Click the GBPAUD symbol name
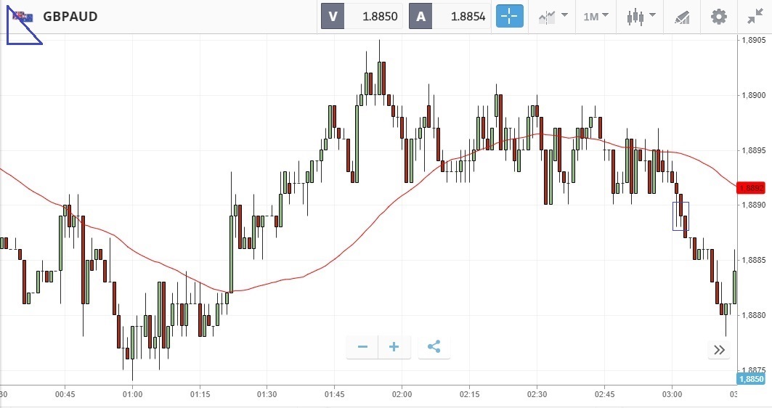 (70, 16)
